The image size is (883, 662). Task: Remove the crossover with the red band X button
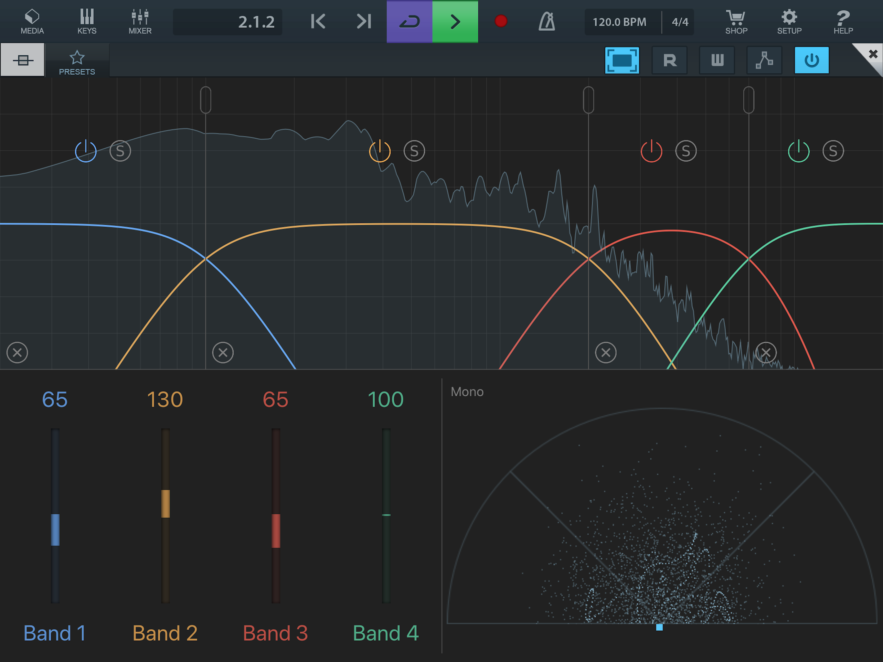click(606, 353)
